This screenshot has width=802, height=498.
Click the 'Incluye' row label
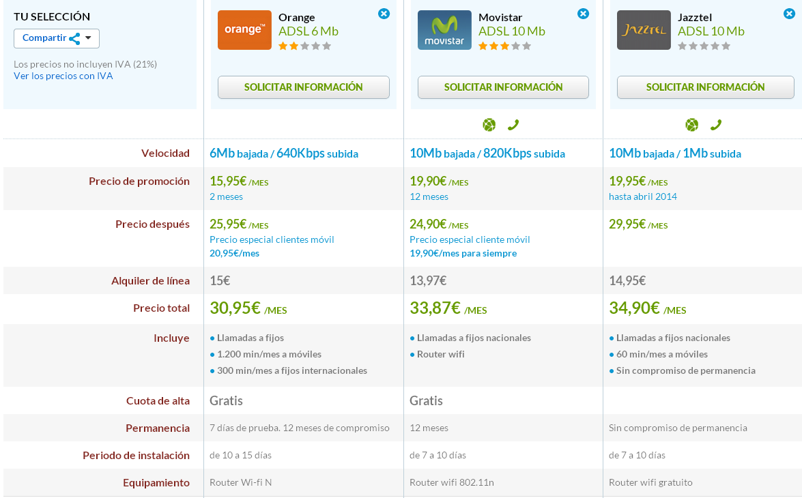click(171, 338)
